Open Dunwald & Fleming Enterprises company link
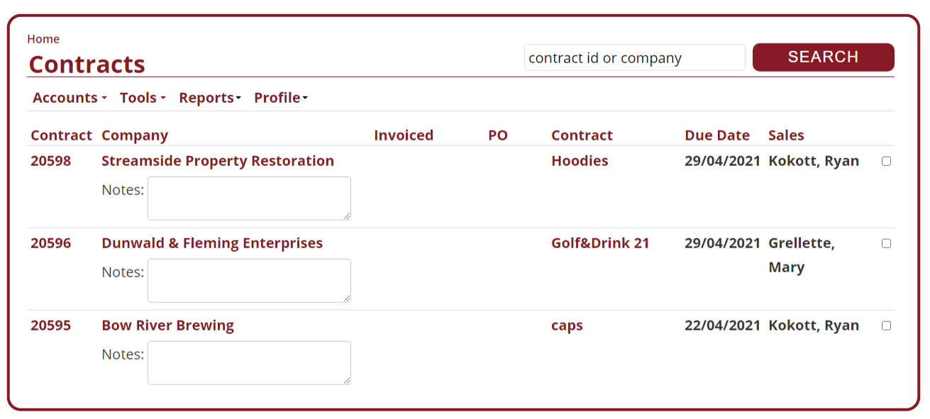The height and width of the screenshot is (419, 930). click(212, 243)
